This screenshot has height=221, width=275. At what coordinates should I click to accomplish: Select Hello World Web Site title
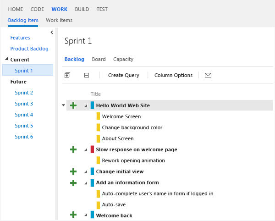[123, 105]
